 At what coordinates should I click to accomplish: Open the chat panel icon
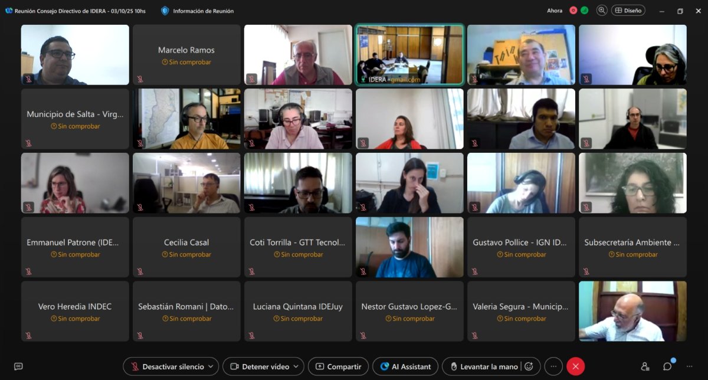click(x=667, y=366)
